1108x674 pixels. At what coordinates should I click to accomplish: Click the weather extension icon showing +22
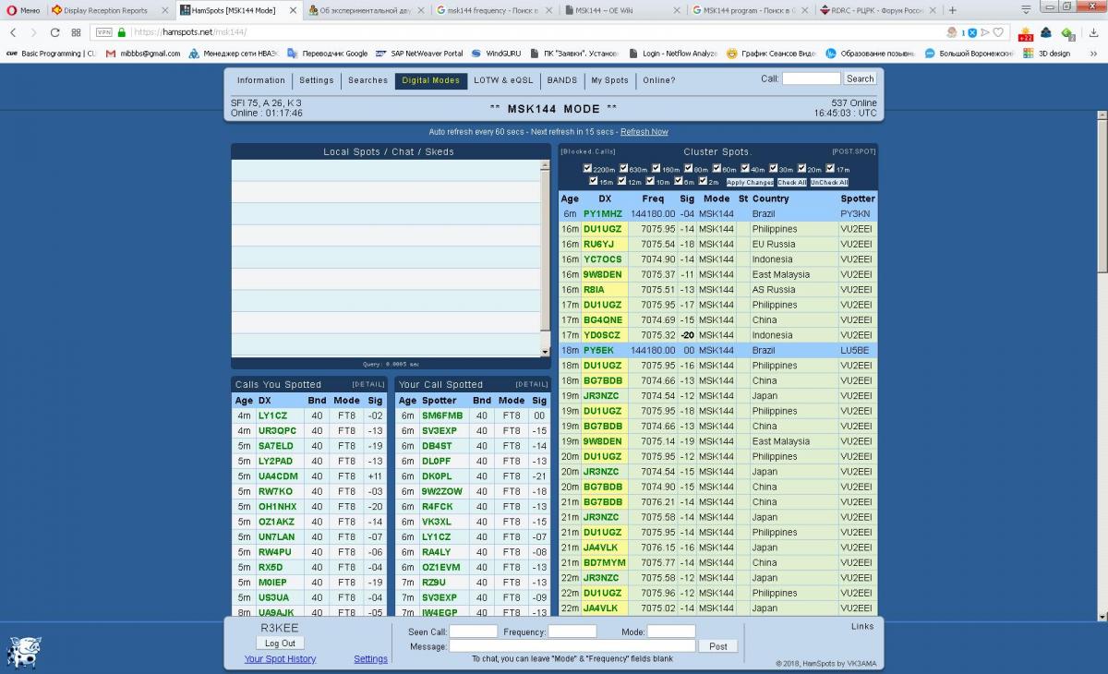[x=1025, y=33]
